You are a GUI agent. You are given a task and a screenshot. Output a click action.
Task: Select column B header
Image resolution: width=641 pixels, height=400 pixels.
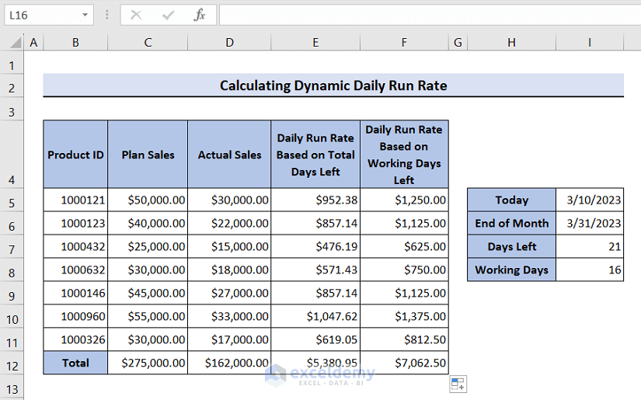point(75,42)
